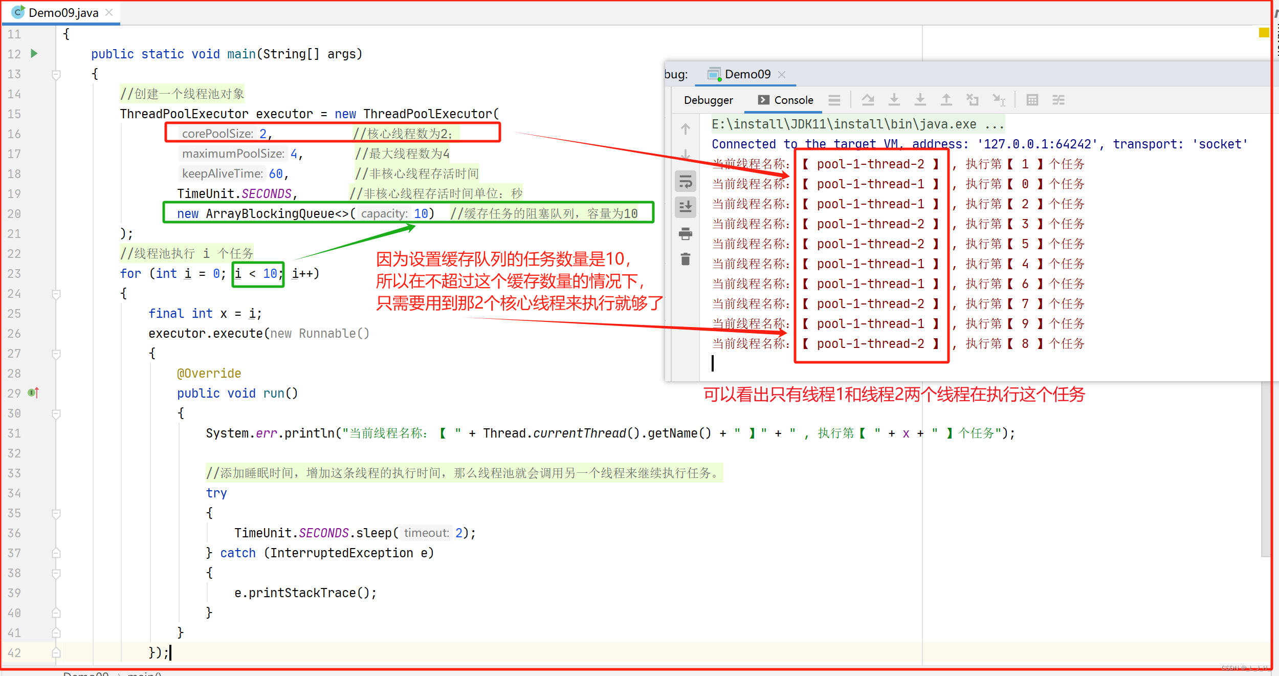
Task: Click the console up-arrow stack trace icon
Action: coord(686,129)
